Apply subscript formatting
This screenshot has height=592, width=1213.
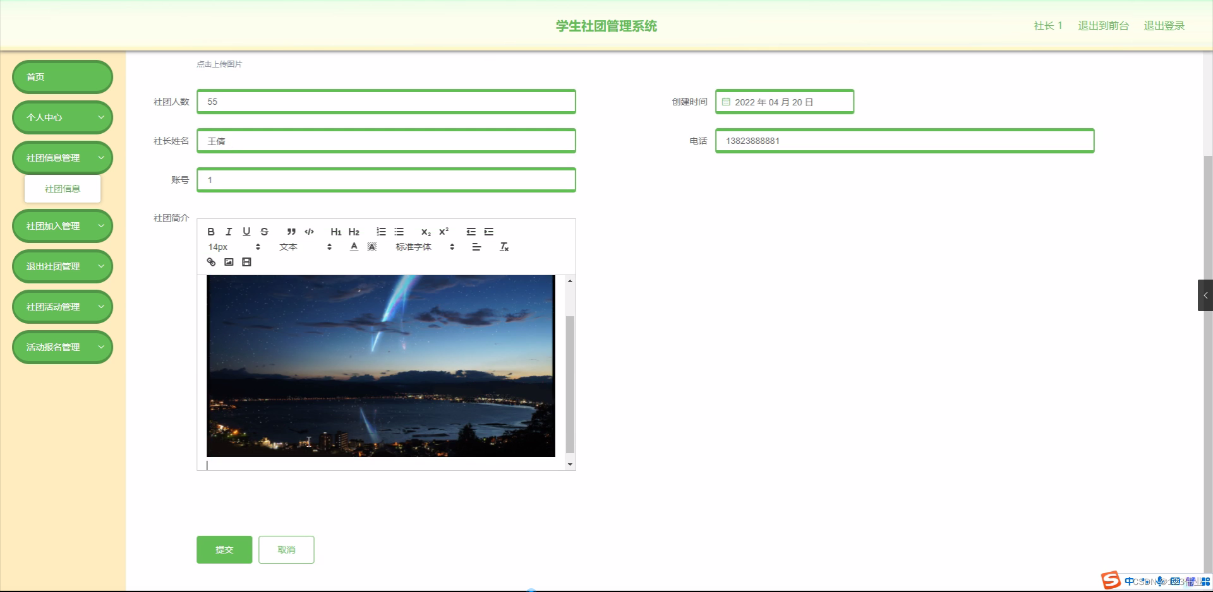pyautogui.click(x=426, y=232)
